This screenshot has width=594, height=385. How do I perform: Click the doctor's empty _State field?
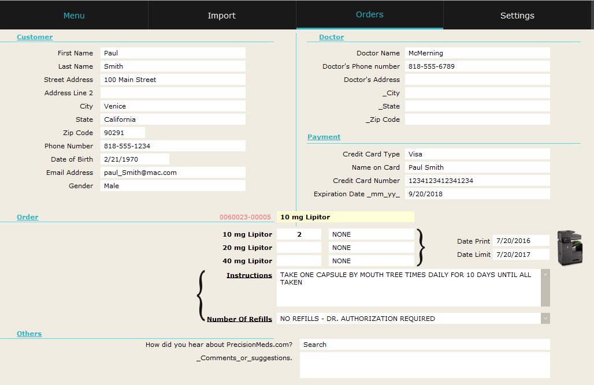pyautogui.click(x=477, y=106)
